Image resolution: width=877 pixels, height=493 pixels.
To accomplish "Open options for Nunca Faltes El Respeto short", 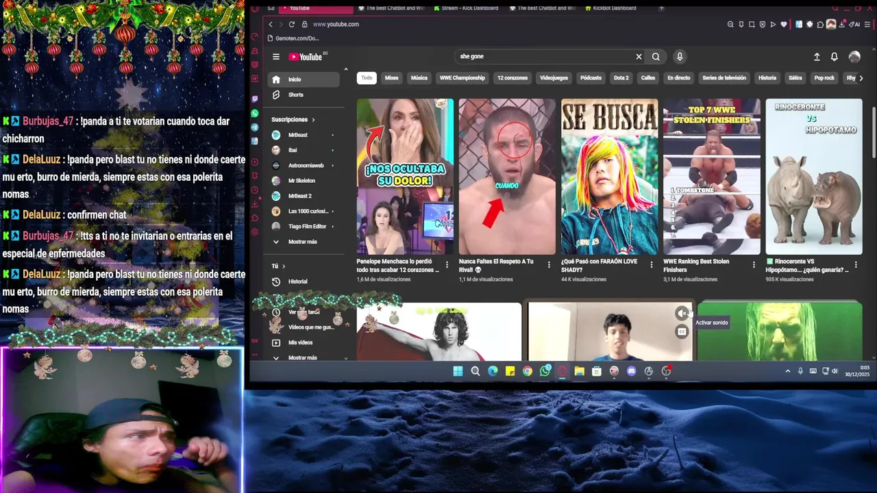I will tap(549, 264).
